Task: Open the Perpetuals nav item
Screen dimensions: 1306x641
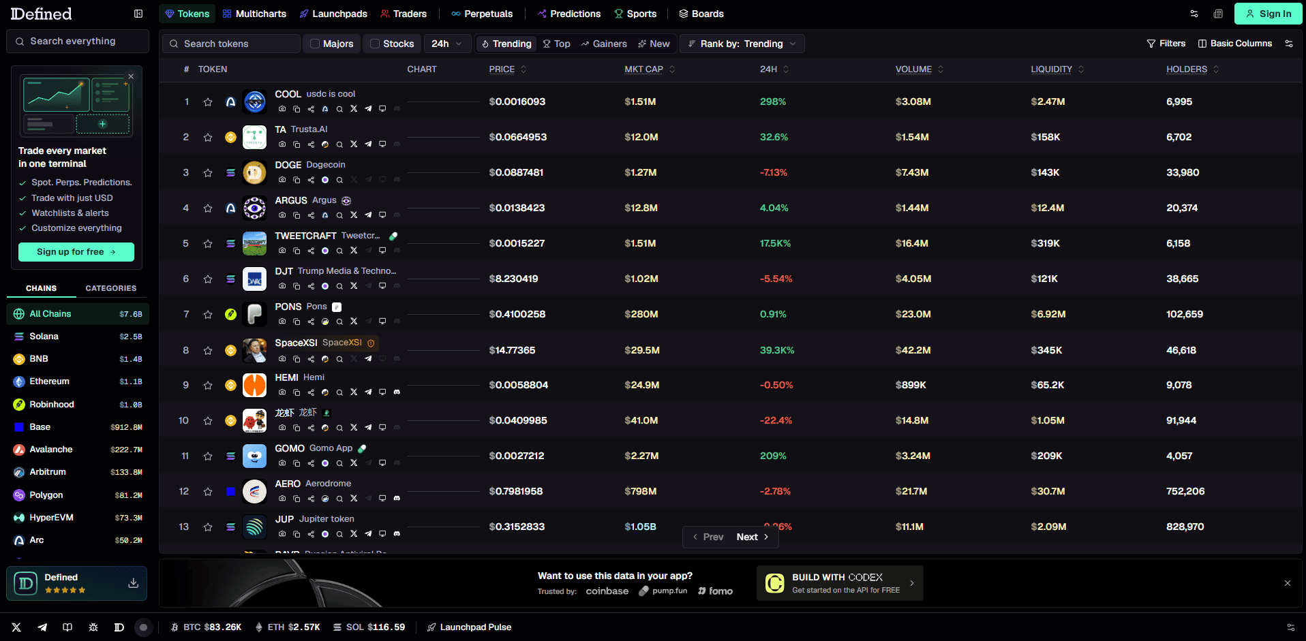Action: point(482,14)
